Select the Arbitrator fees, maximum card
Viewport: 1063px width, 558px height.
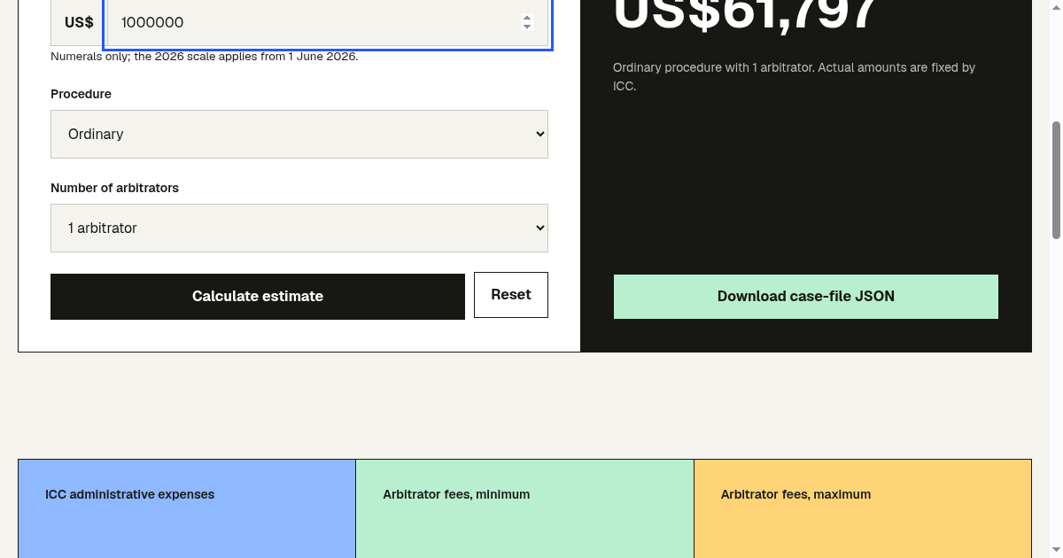pyautogui.click(x=863, y=508)
